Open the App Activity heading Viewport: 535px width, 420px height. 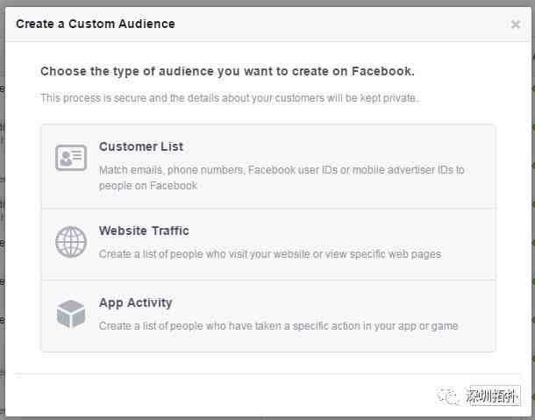click(x=135, y=303)
